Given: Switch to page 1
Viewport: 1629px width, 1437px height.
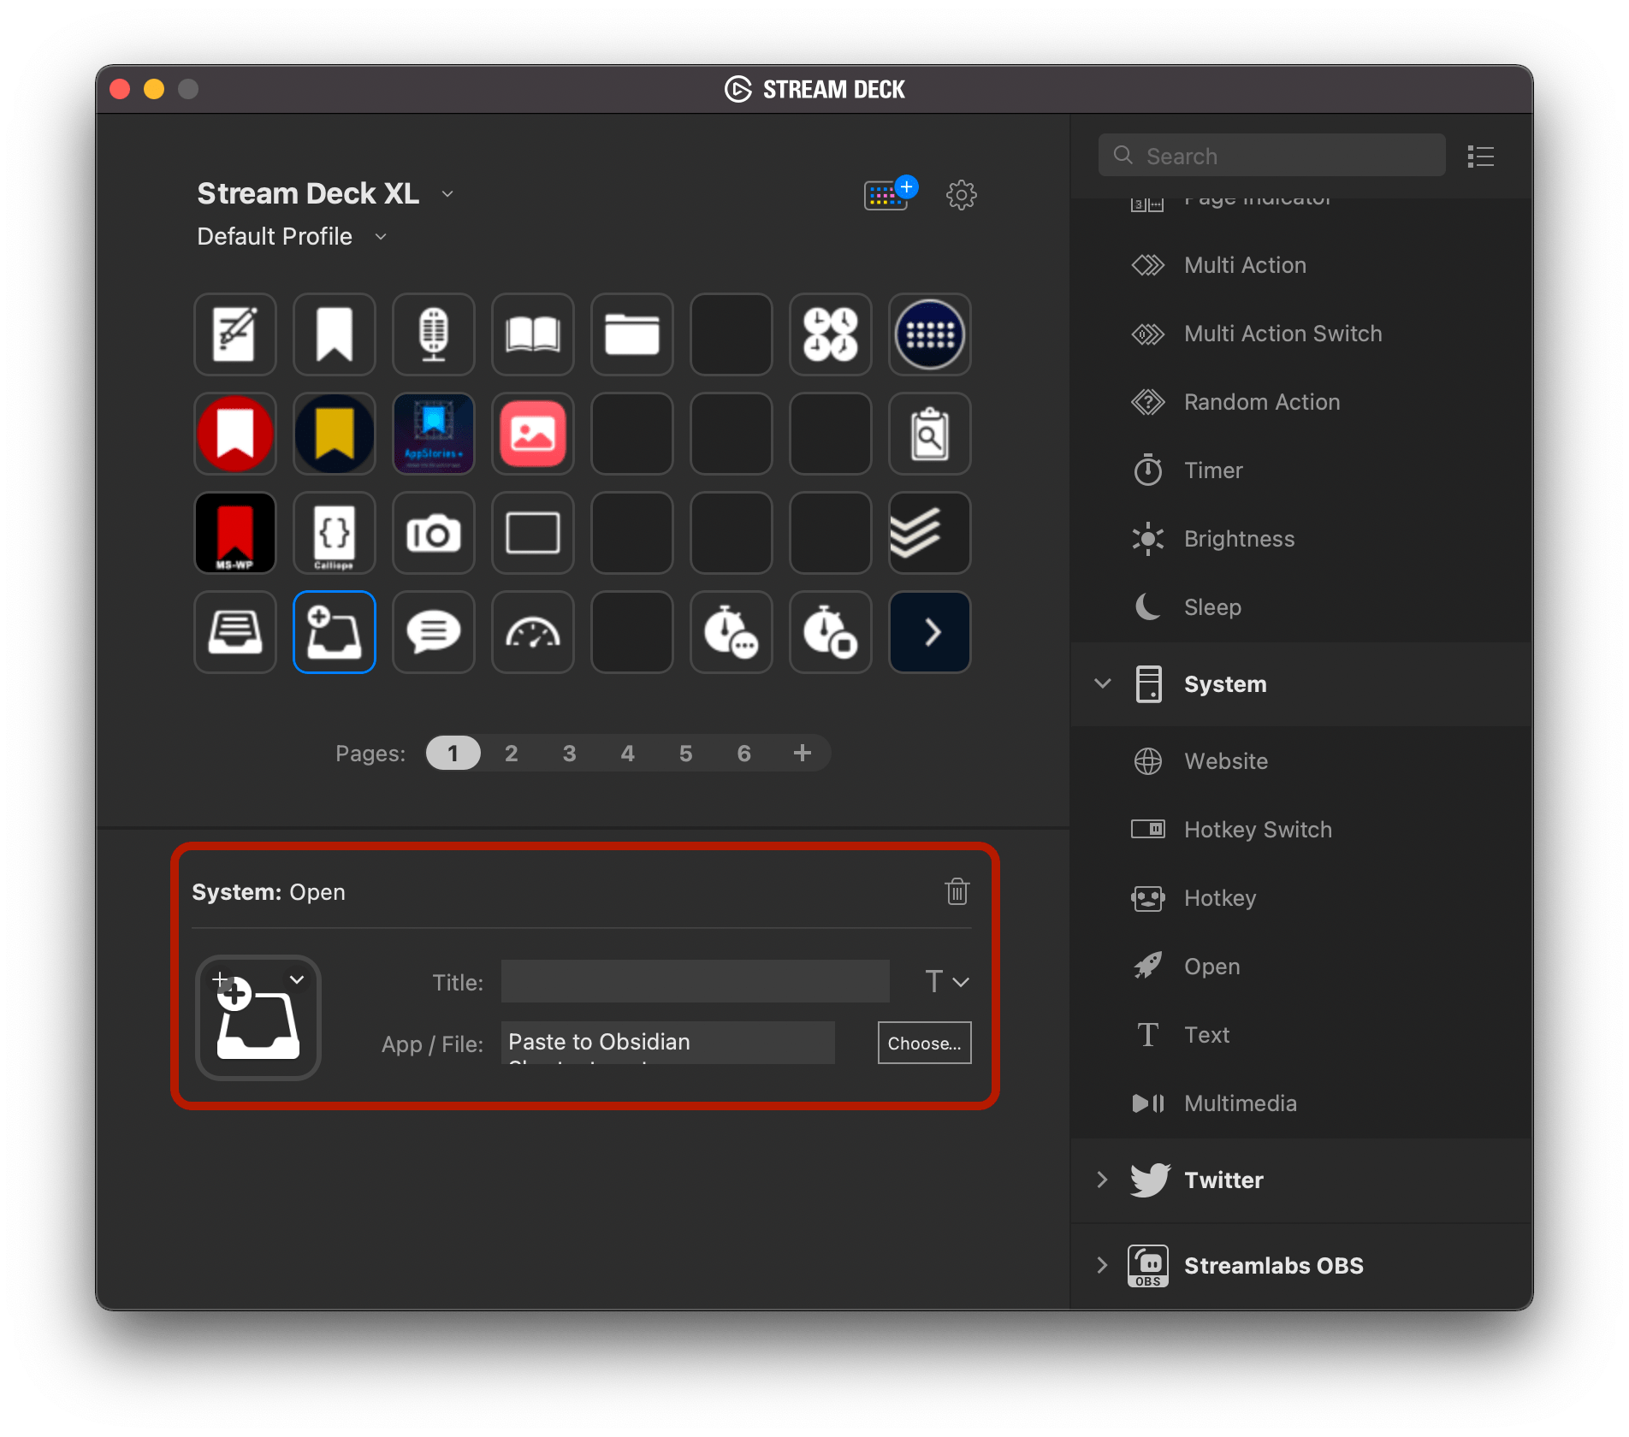Looking at the screenshot, I should 453,753.
